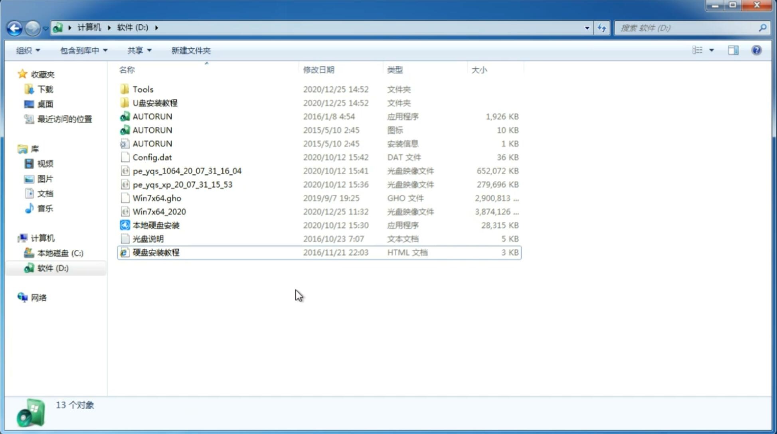Click 组织 toolbar menu
The width and height of the screenshot is (777, 434).
28,50
